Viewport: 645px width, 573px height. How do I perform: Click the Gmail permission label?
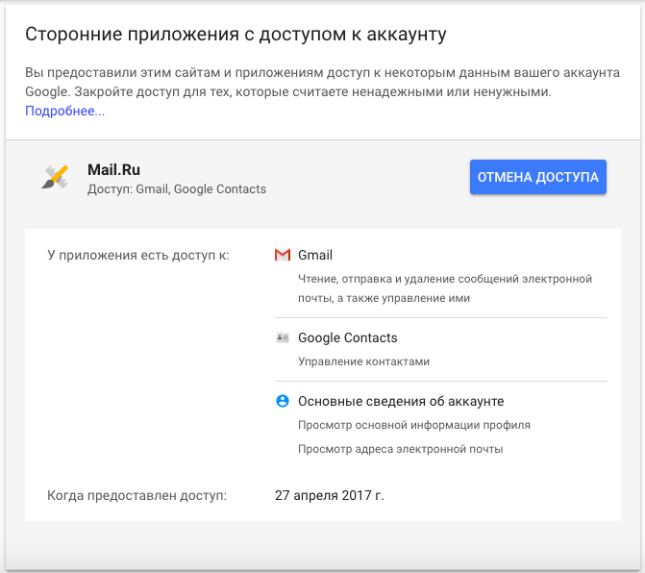tap(315, 256)
